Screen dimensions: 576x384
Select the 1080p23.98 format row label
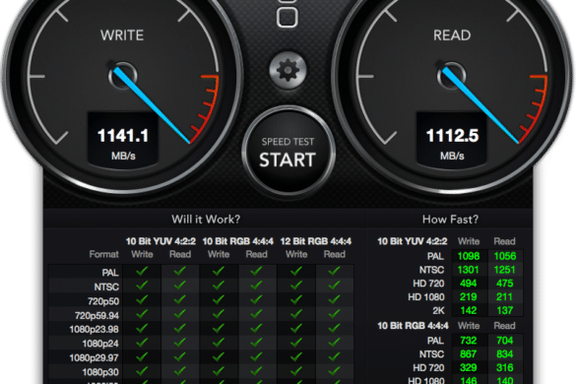[x=95, y=329]
